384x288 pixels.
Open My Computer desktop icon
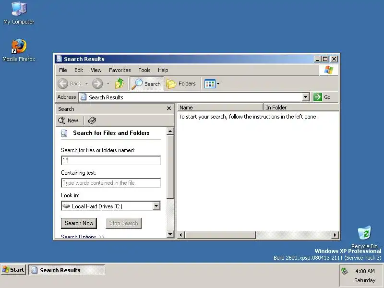tap(19, 13)
